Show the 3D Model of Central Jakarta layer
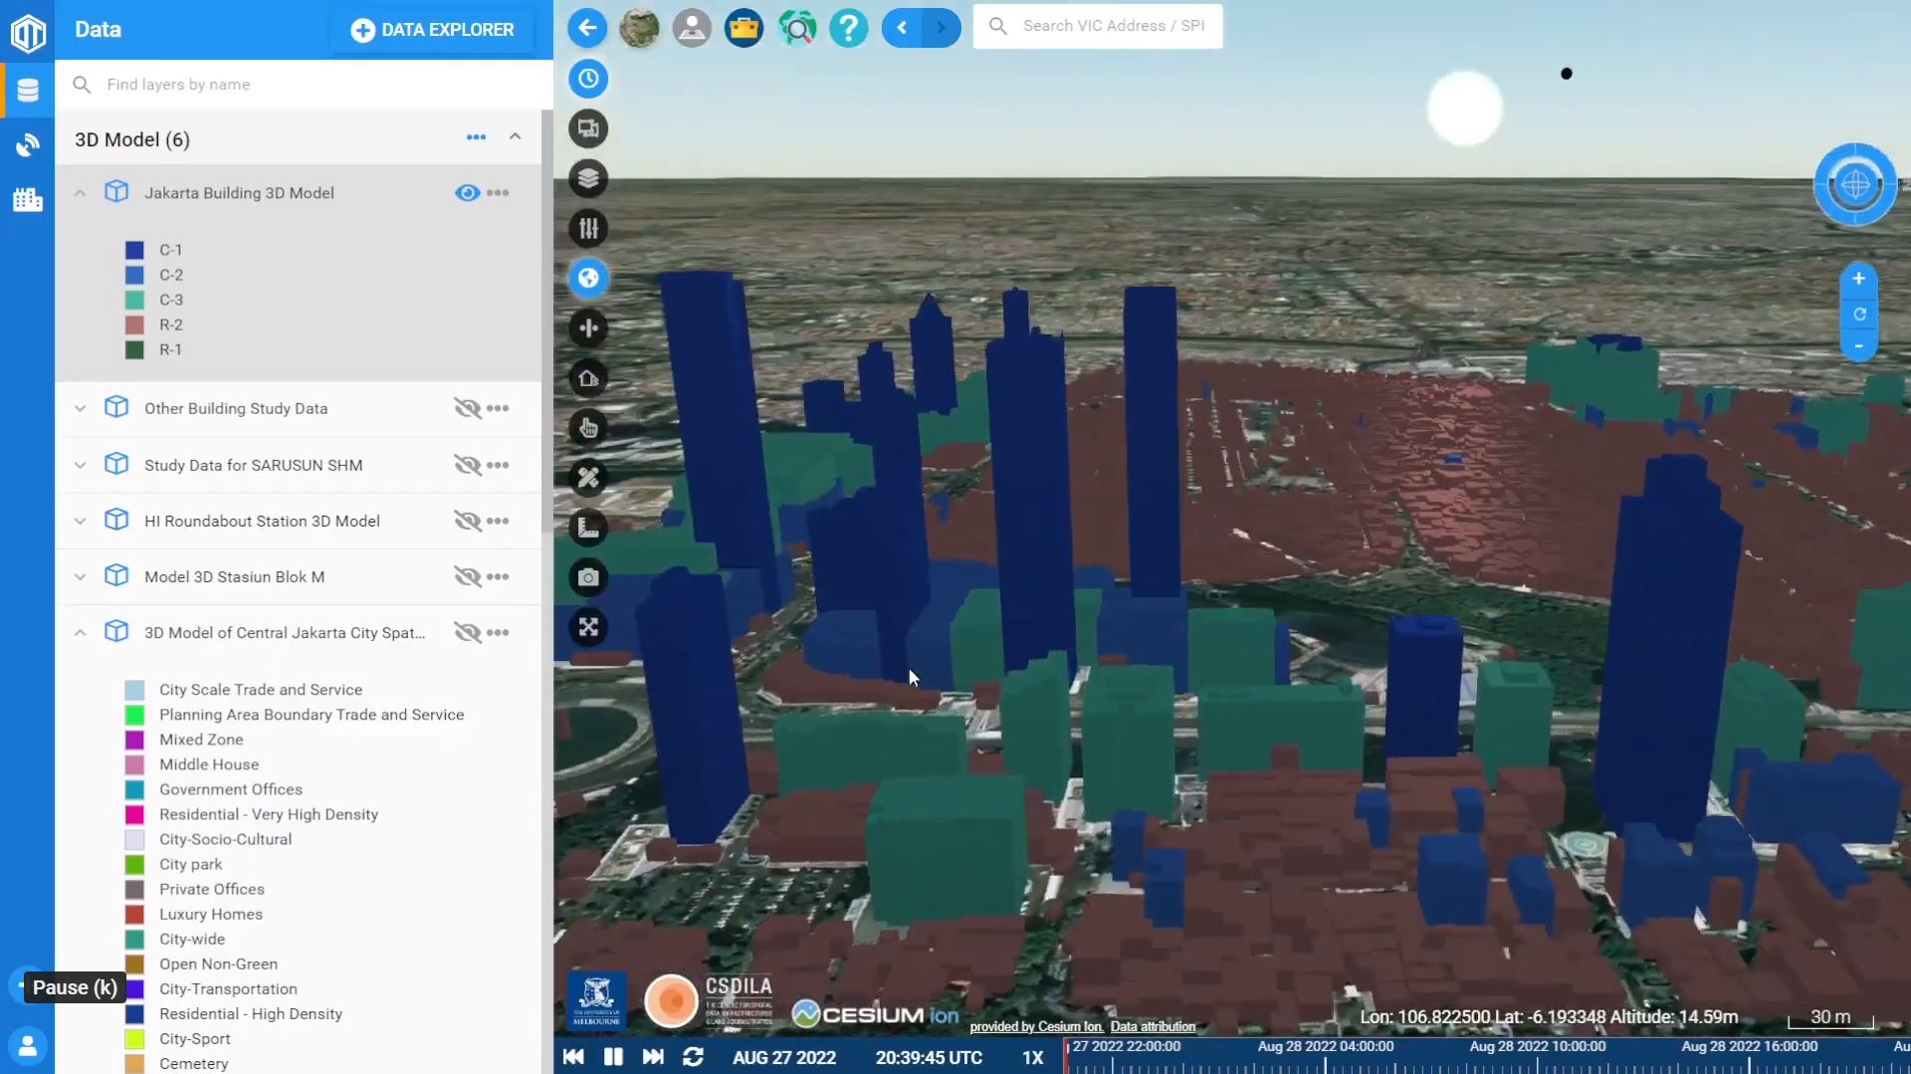Viewport: 1911px width, 1074px height. pos(467,632)
